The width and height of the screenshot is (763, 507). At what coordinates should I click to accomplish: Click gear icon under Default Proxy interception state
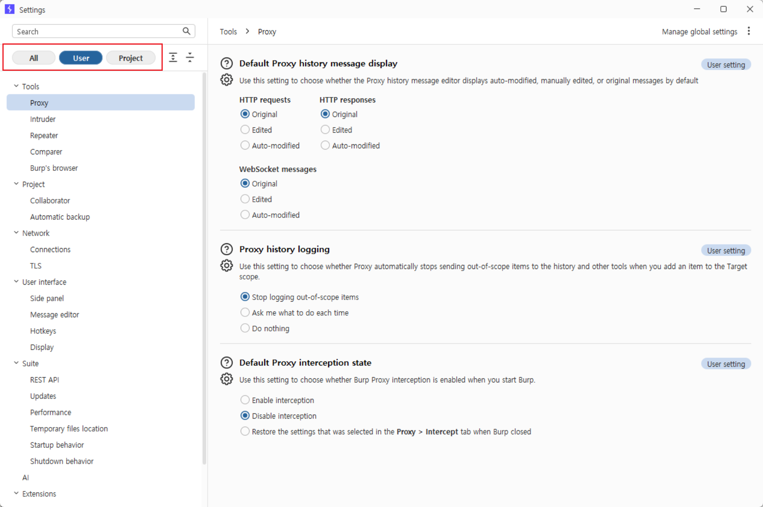(227, 379)
